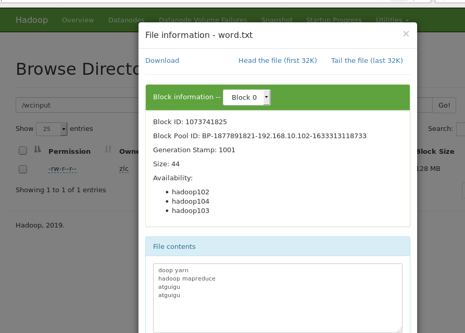Sort by Permission column header

pyautogui.click(x=69, y=151)
